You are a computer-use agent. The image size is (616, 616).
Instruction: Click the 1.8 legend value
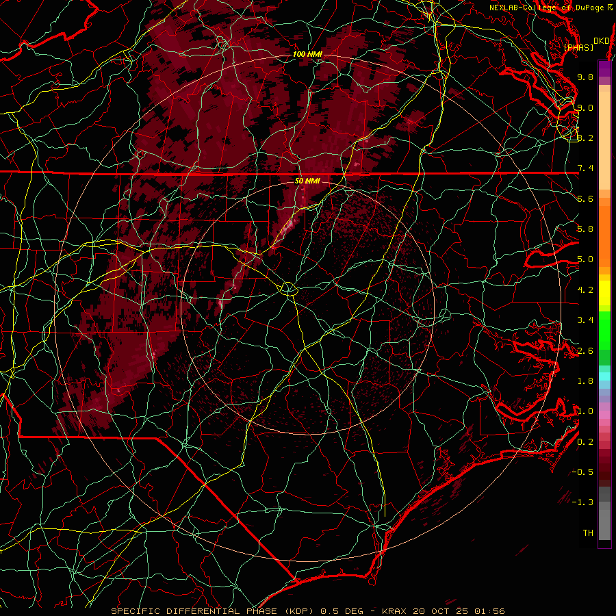click(x=585, y=381)
